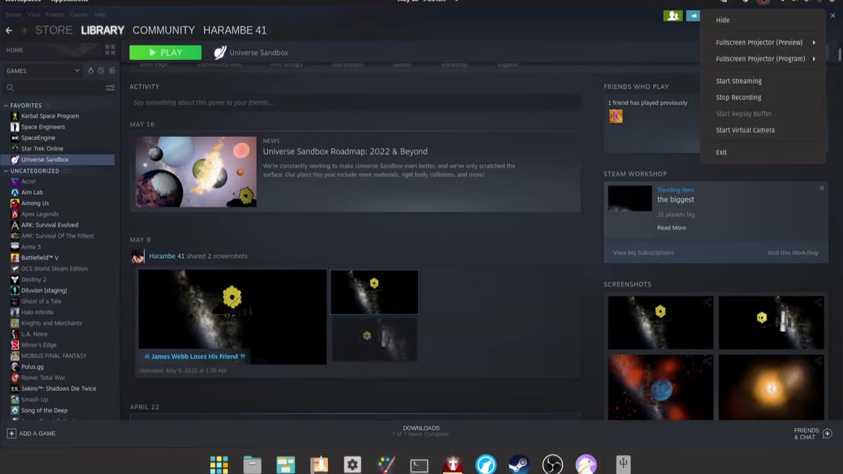The image size is (843, 474).
Task: Click Read More on trending workshop item
Action: [x=671, y=228]
